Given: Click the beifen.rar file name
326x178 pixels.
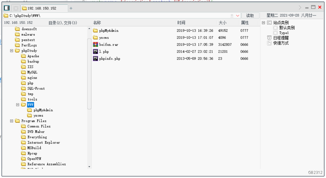Looking at the screenshot, I should (x=109, y=44).
